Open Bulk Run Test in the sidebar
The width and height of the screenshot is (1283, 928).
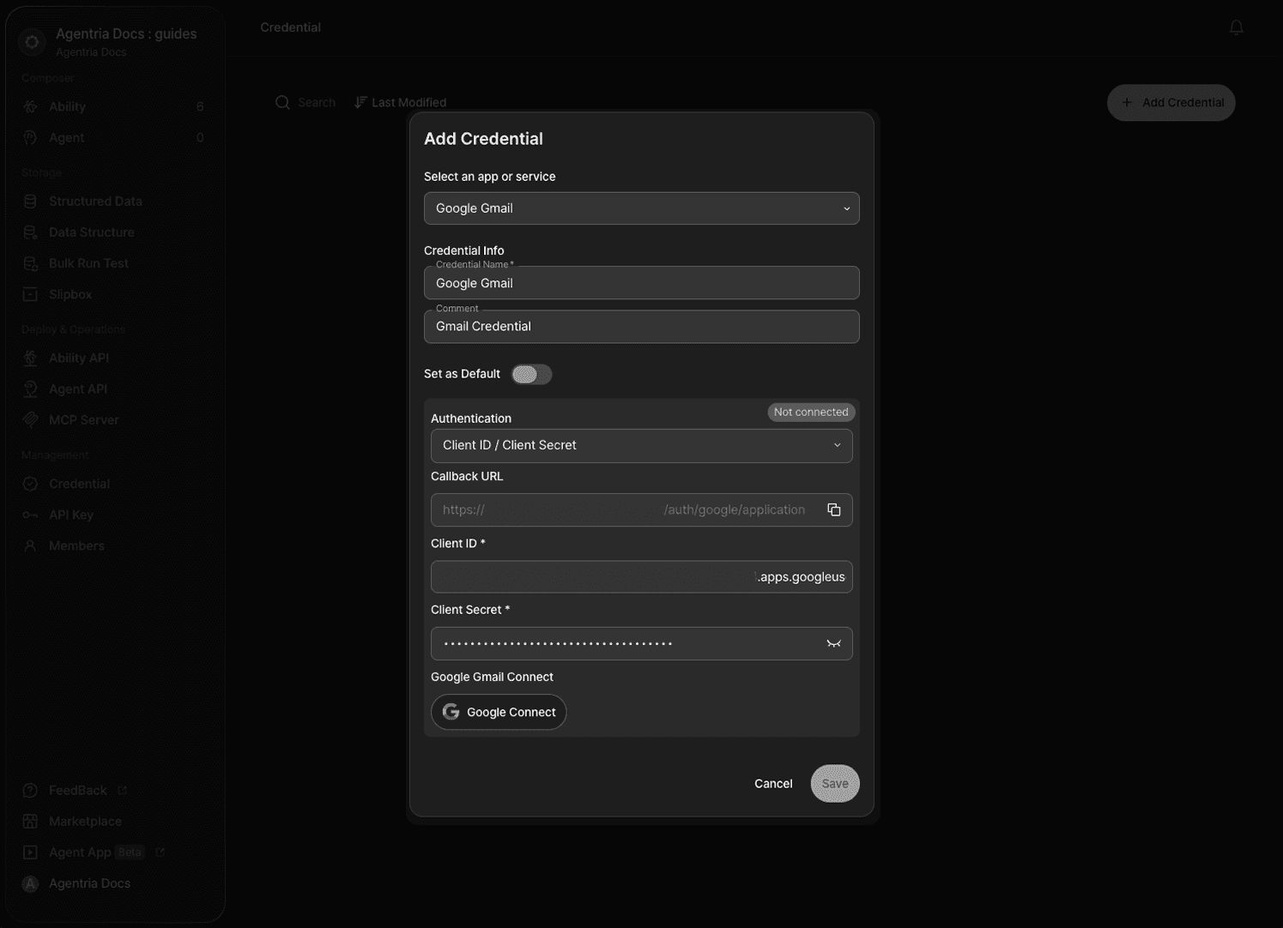coord(115,262)
